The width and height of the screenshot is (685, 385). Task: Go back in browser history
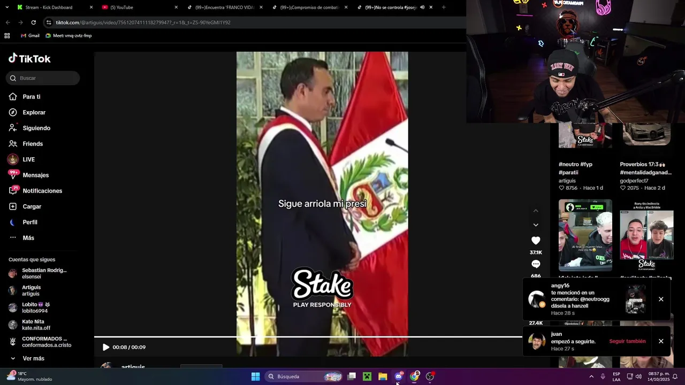[7, 22]
